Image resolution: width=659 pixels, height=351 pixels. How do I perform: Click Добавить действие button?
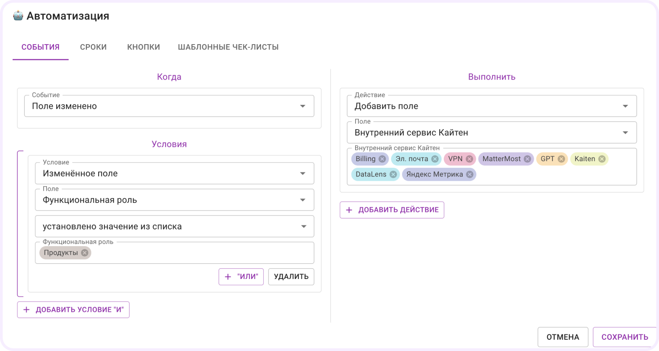[392, 210]
